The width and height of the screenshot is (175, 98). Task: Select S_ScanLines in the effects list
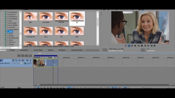click(11, 27)
